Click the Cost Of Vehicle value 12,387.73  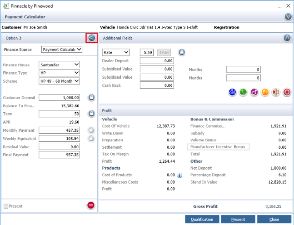click(166, 126)
